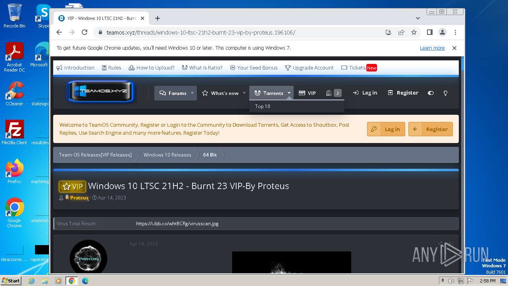Open Google Chrome desktop shortcut

coord(14,213)
